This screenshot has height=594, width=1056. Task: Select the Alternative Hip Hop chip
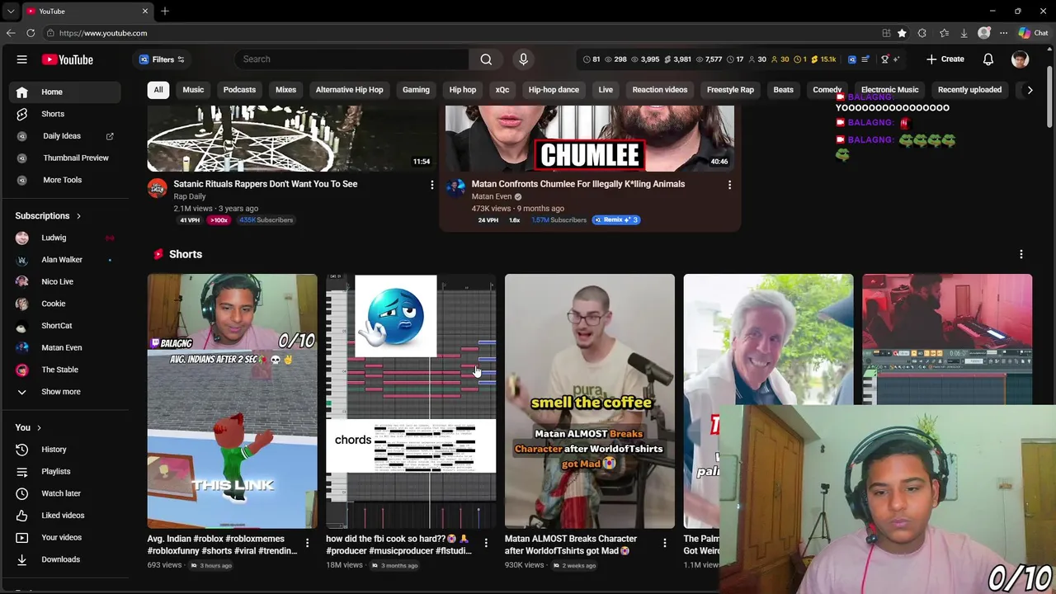pos(349,90)
